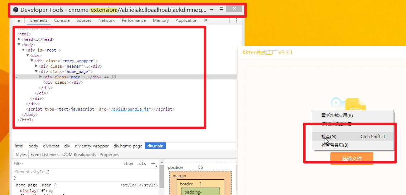This screenshot has height=195, width=406.
Task: Add a new style rule plus icon
Action: pos(153,164)
